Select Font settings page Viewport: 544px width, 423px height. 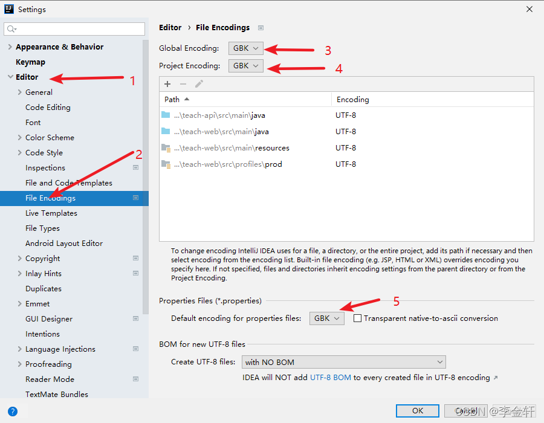[x=33, y=123]
